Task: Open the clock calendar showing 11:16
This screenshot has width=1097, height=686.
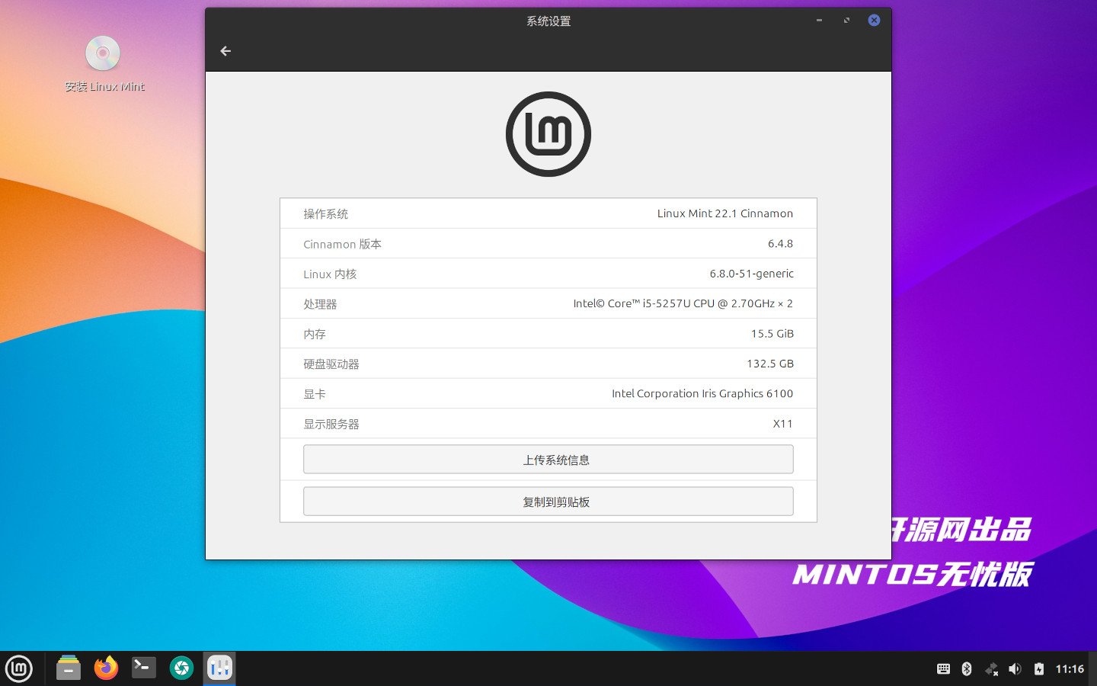Action: click(x=1070, y=669)
